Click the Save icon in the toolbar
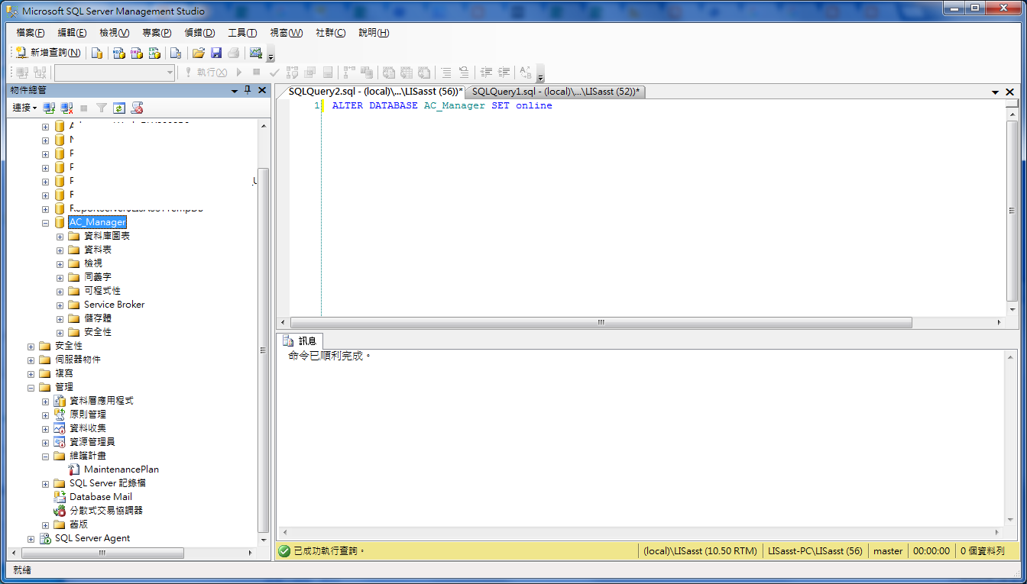1027x584 pixels. point(217,54)
